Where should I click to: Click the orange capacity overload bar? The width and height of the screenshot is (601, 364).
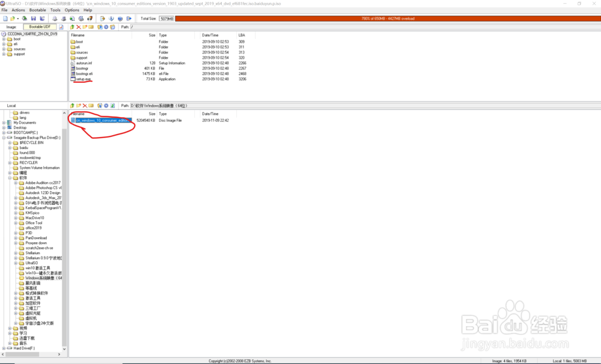tap(388, 19)
